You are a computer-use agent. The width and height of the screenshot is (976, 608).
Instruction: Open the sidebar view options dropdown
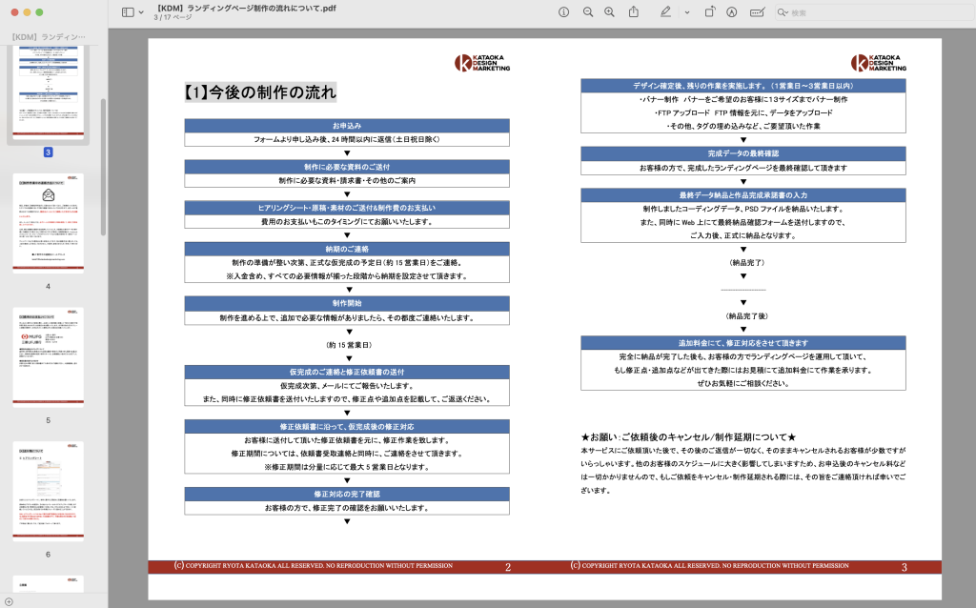click(x=142, y=12)
